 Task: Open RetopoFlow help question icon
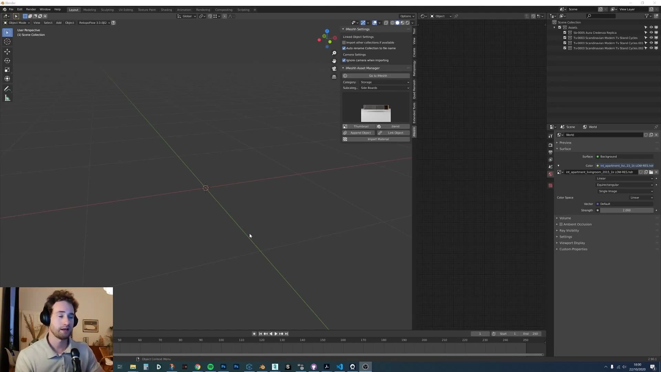113,23
